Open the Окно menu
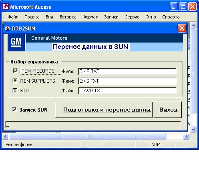Viewport: 199px width, 187px height. (x=151, y=17)
